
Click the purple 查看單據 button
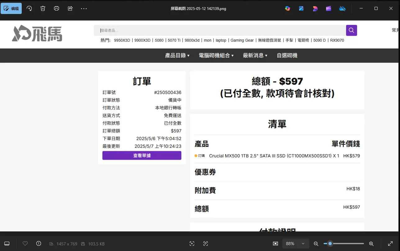[142, 155]
